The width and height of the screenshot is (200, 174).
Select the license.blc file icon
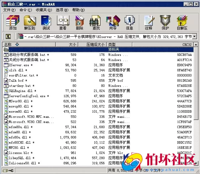pyautogui.click(x=6, y=153)
